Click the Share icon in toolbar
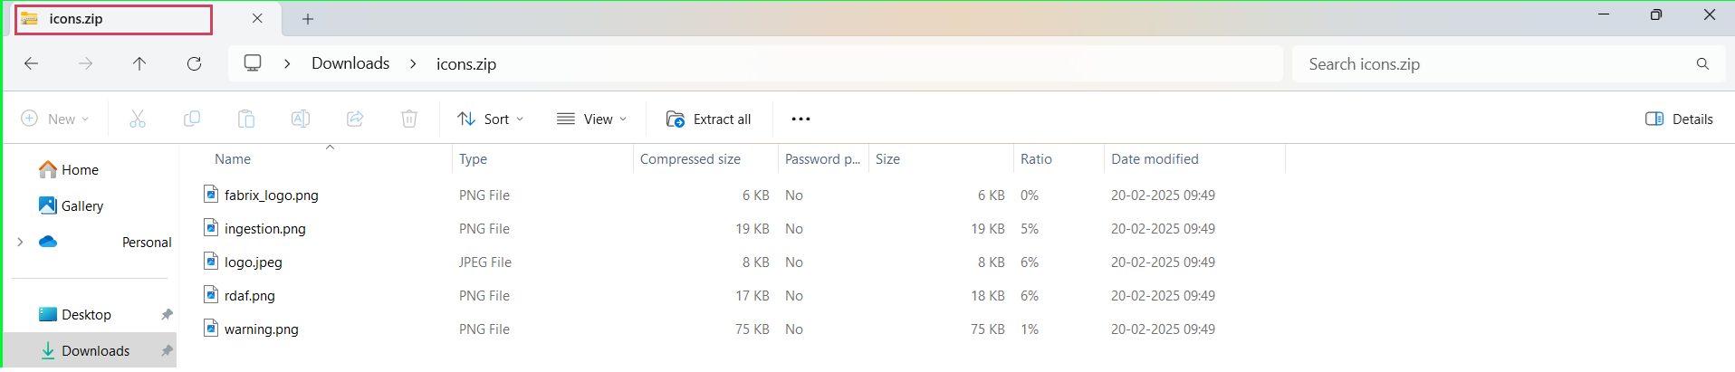1735x372 pixels. 355,119
